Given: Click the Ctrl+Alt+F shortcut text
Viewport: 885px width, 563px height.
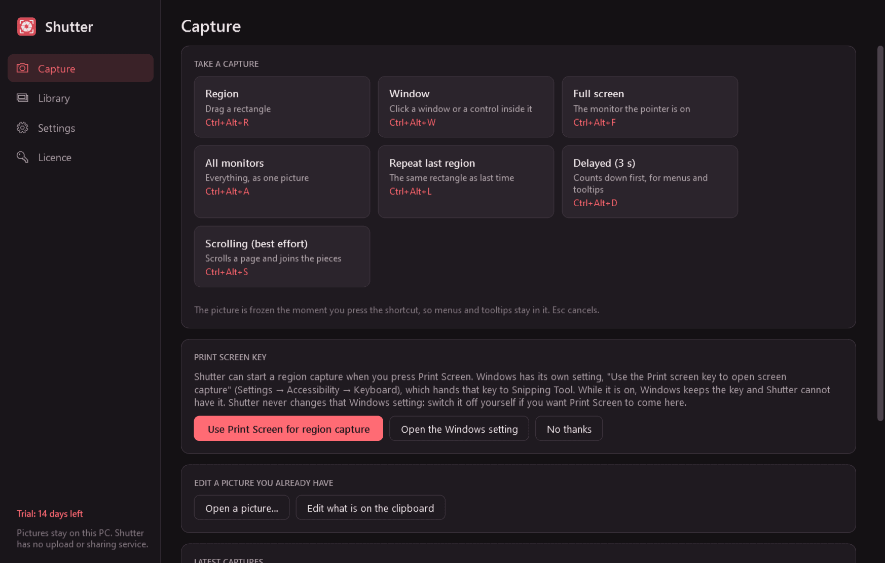Looking at the screenshot, I should click(595, 122).
